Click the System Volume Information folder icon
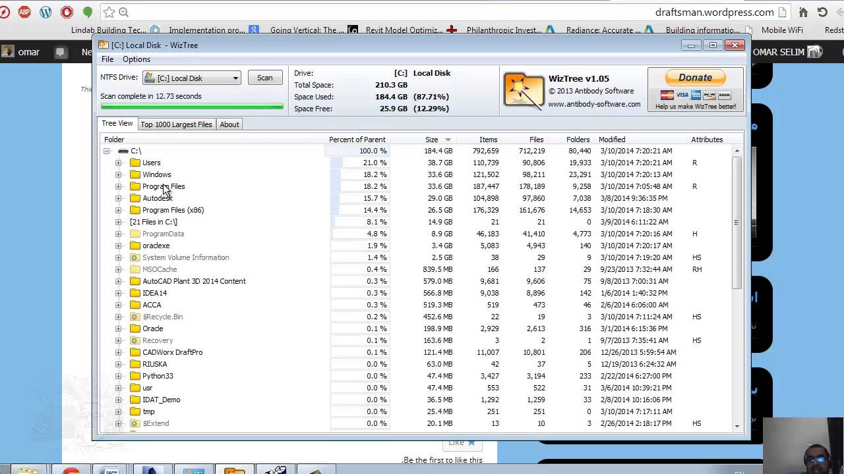844x474 pixels. 135,257
